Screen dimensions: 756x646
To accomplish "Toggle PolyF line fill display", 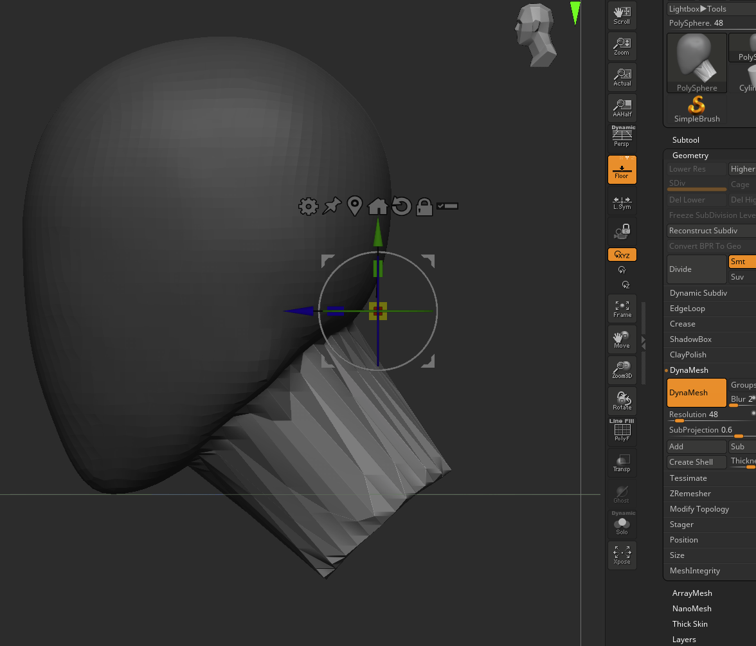I will tap(622, 431).
